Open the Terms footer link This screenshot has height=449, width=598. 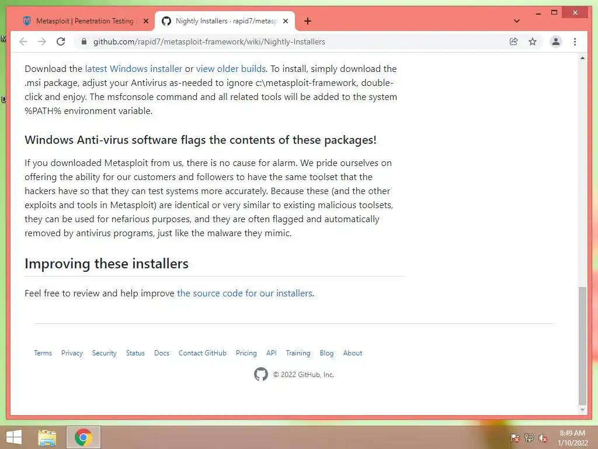point(43,353)
